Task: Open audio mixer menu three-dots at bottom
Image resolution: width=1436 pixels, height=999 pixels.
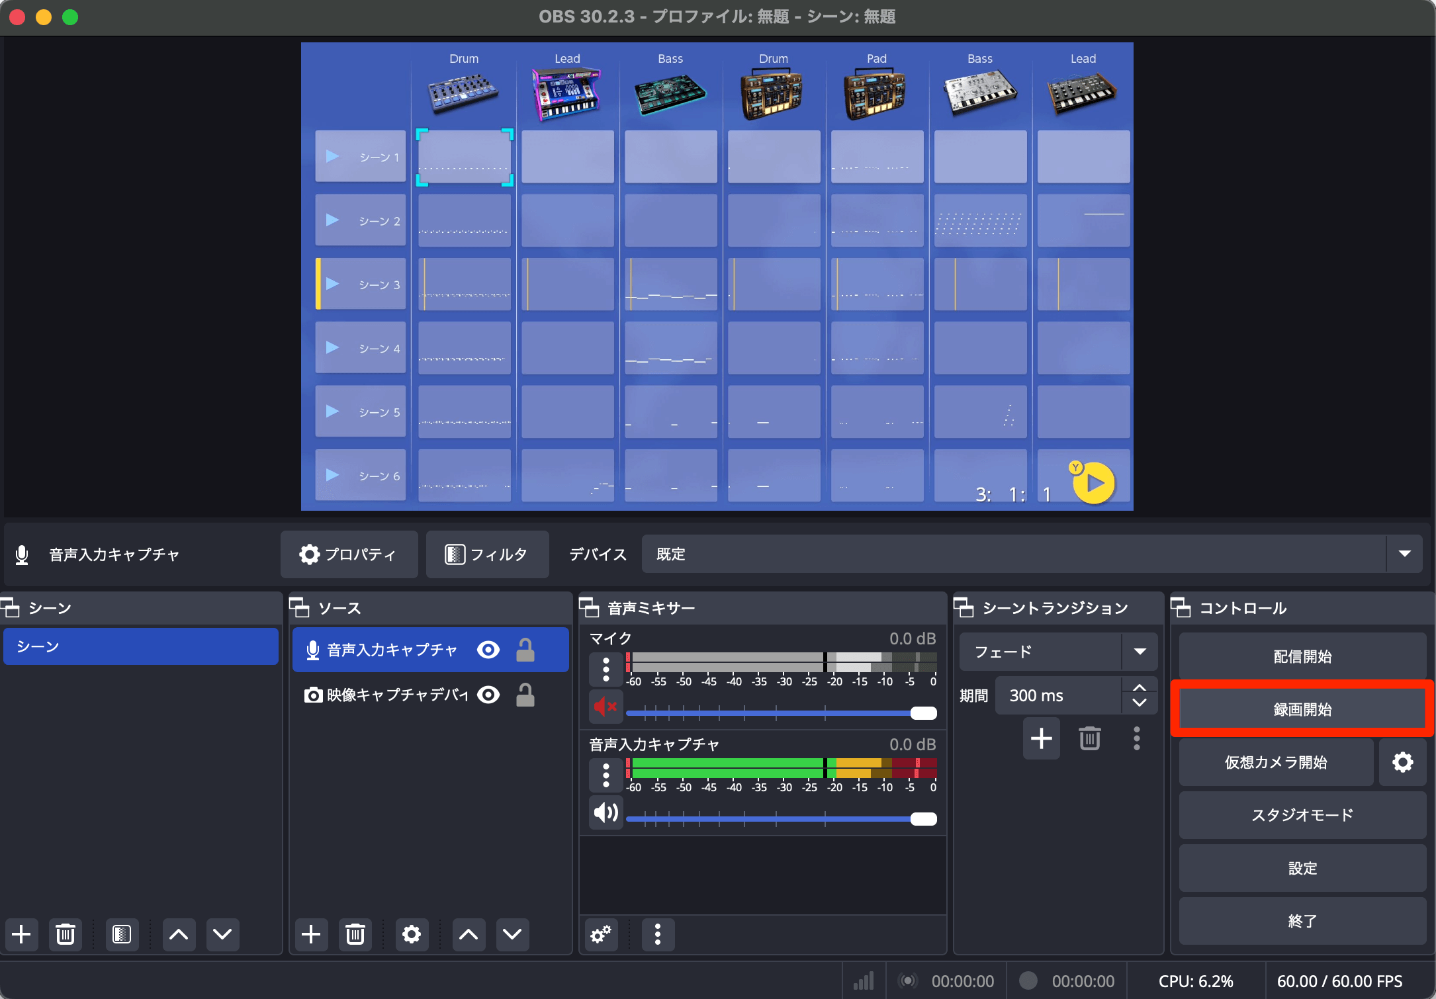Action: click(x=658, y=934)
